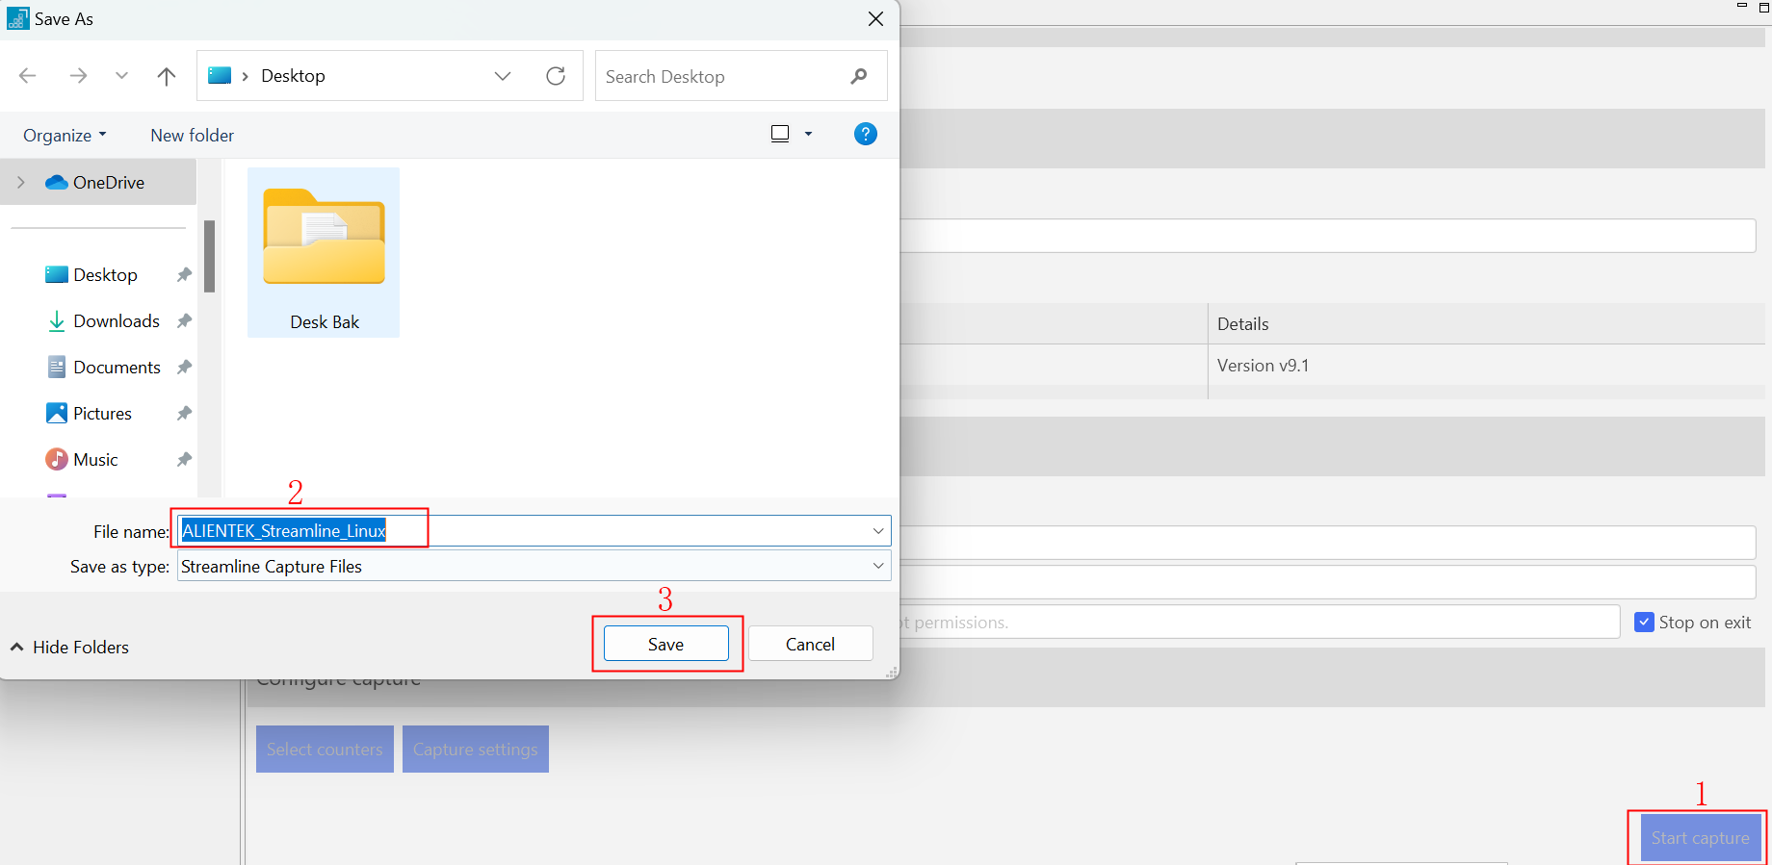Viewport: 1772px width, 865px height.
Task: Toggle the Stop on exit checkbox
Action: click(x=1645, y=623)
